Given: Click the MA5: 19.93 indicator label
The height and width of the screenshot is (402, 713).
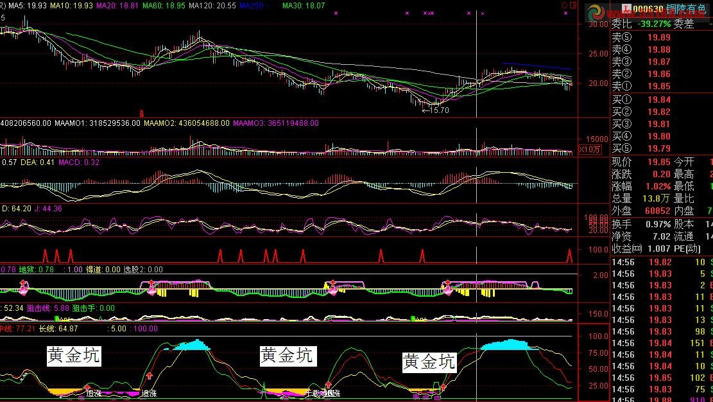Looking at the screenshot, I should tap(28, 6).
